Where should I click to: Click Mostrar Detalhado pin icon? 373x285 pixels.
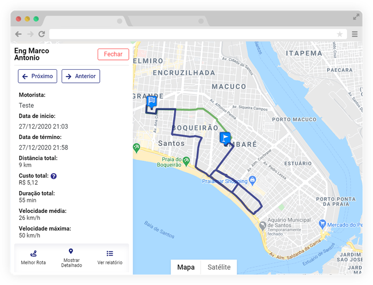(x=71, y=251)
